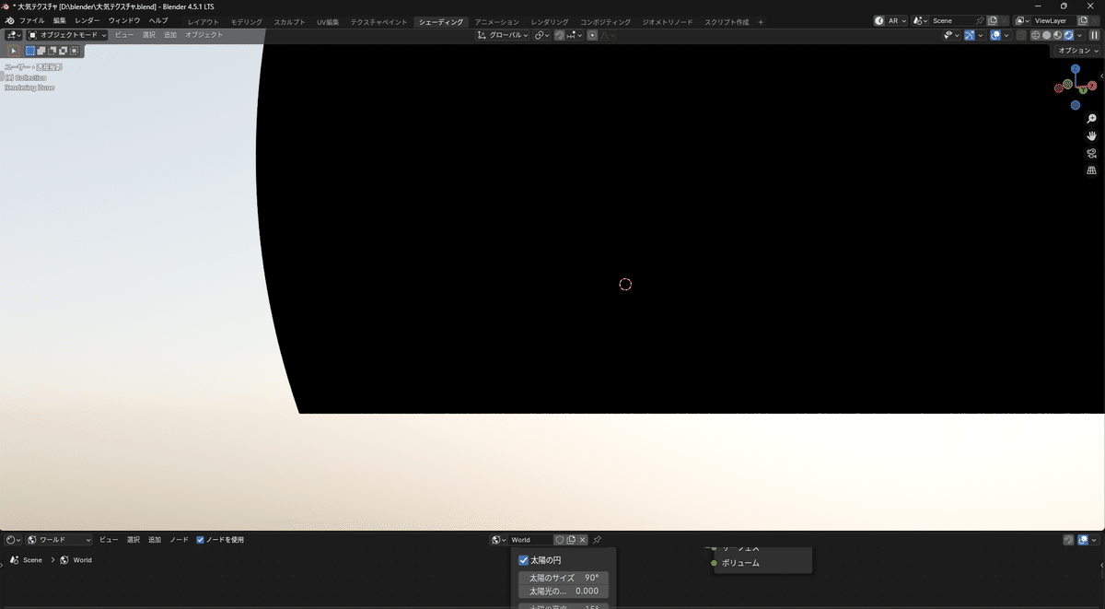Open the viewport shading options arrow
1105x609 pixels.
[1080, 35]
